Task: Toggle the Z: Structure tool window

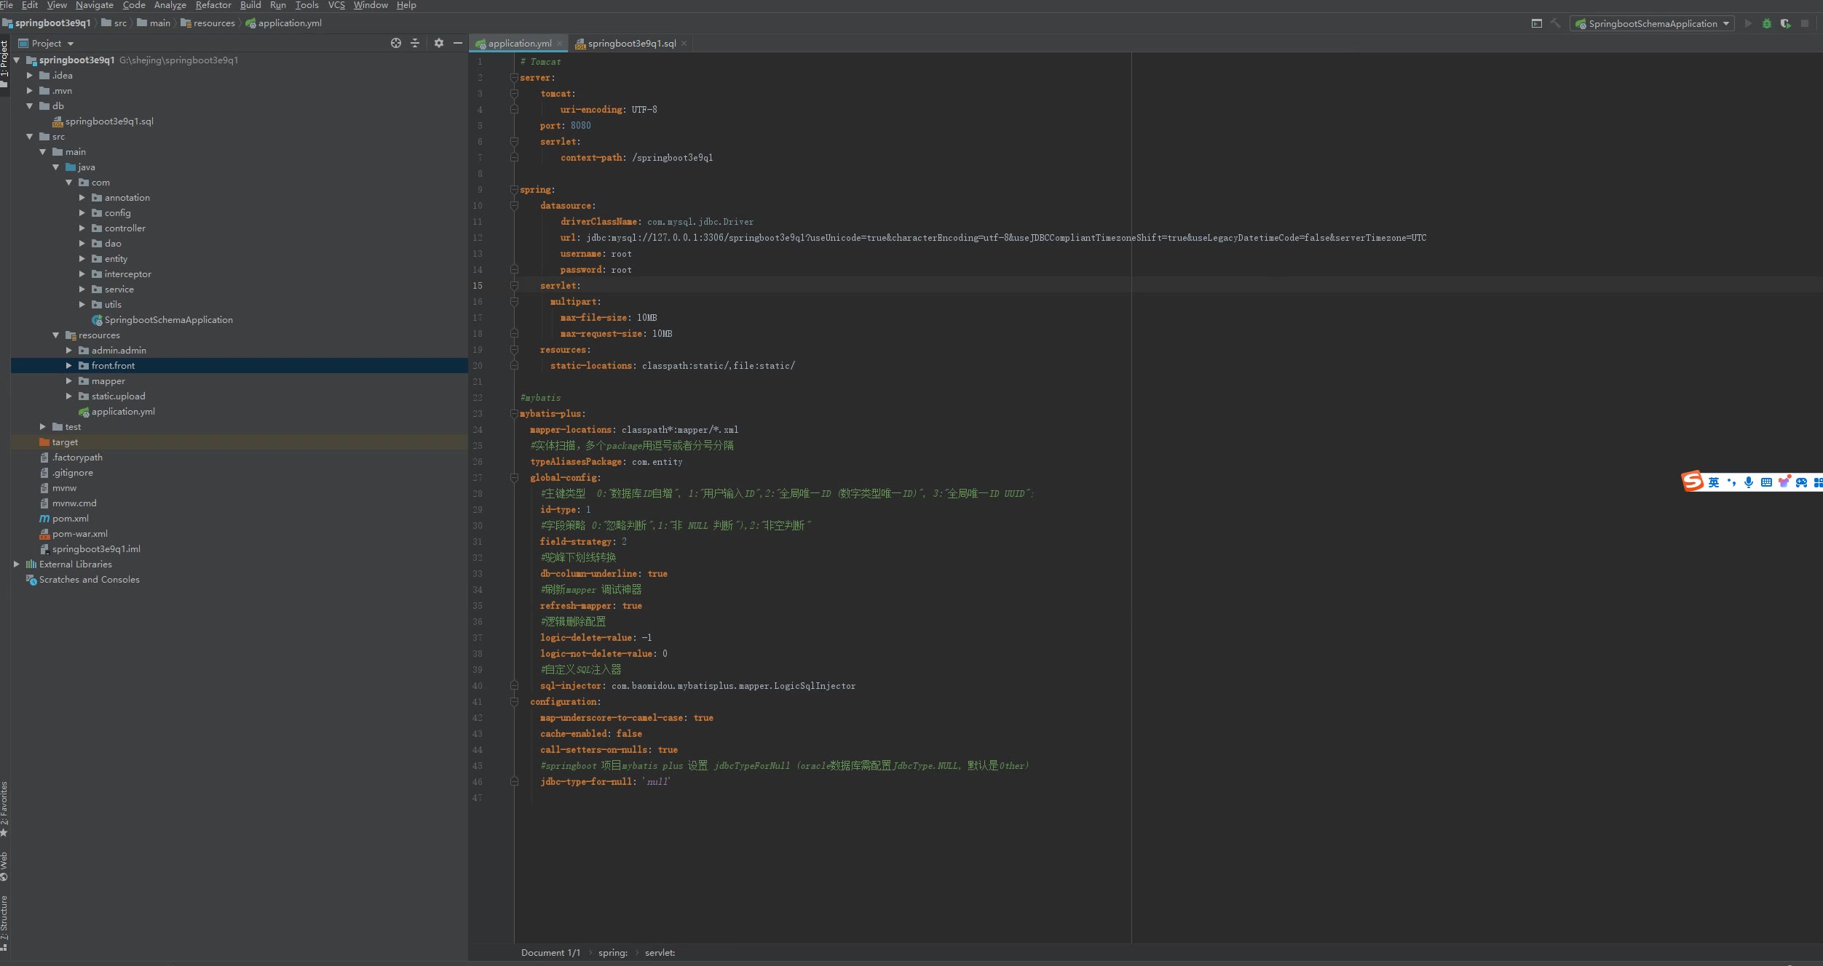Action: (x=4, y=922)
